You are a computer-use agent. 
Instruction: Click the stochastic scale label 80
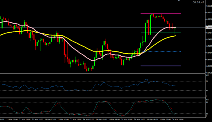click(207, 102)
